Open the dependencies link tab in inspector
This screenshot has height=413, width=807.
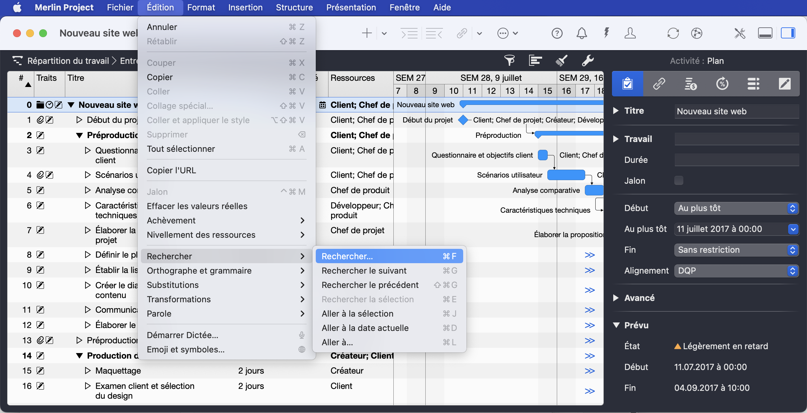point(659,84)
